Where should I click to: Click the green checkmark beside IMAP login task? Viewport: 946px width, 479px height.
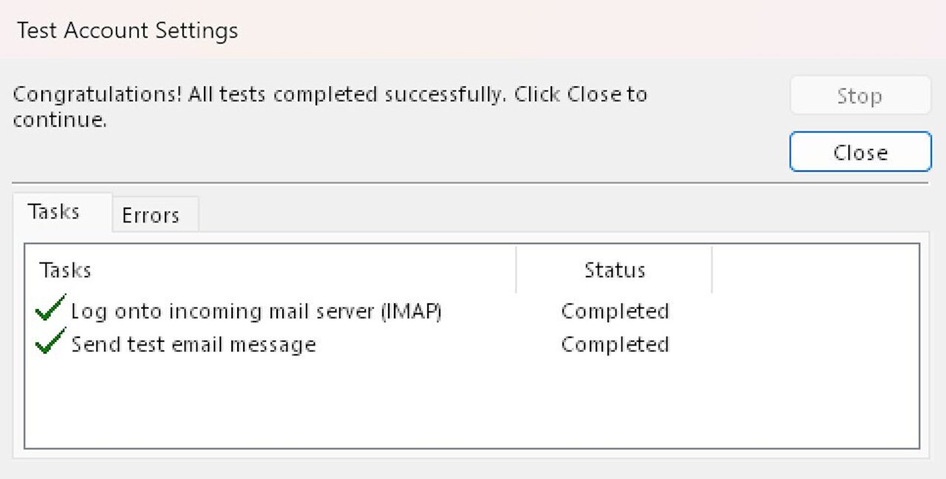coord(49,311)
